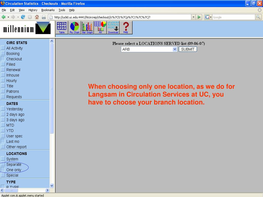This screenshot has width=263, height=197.
Task: Tick the MTD checkbox
Action: [x=3, y=125]
